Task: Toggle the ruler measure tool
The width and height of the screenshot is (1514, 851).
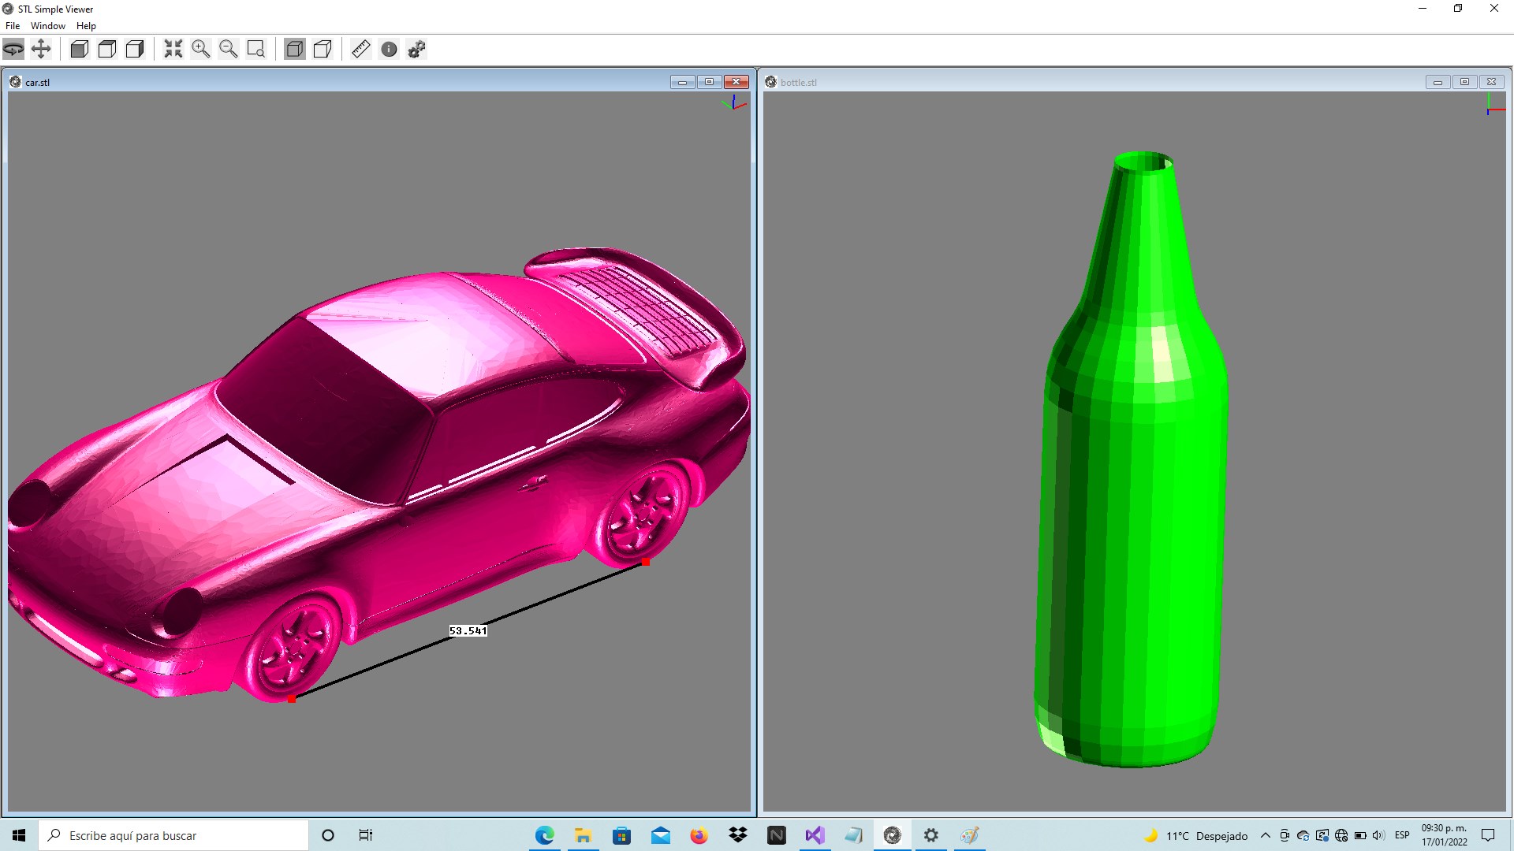Action: tap(360, 49)
